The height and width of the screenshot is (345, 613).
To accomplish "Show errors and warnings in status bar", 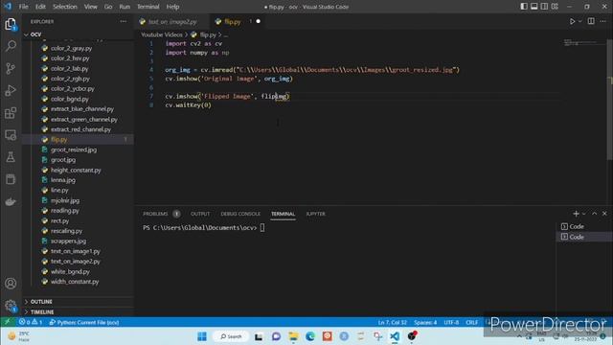I will point(30,322).
